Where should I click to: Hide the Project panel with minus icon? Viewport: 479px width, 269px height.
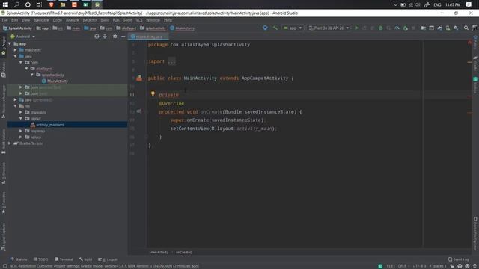[123, 37]
